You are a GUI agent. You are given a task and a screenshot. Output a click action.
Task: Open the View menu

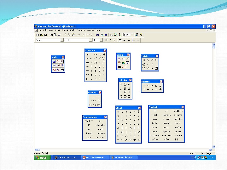pyautogui.click(x=51, y=30)
